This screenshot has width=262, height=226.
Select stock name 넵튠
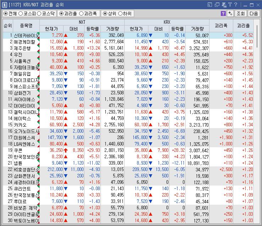click(18, 163)
